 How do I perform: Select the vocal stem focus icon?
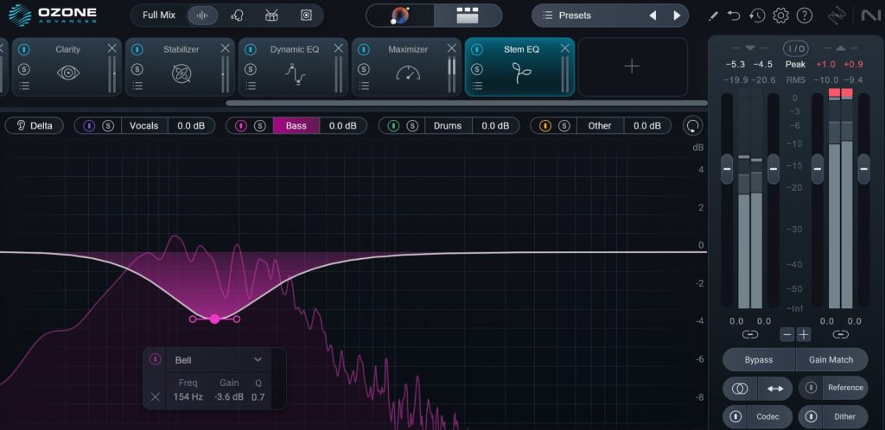tap(237, 16)
